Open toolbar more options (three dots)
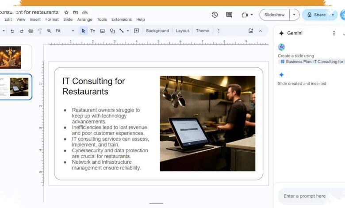The height and width of the screenshot is (208, 345). [x=218, y=31]
